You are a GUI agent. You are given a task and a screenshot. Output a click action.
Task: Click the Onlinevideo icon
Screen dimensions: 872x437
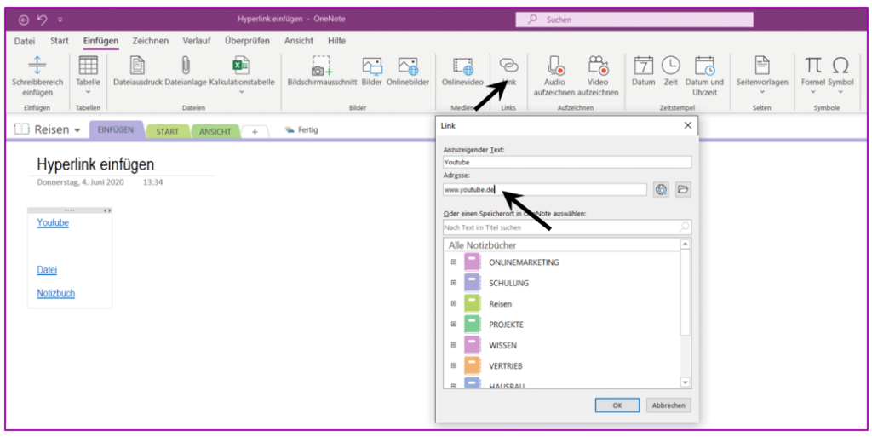462,66
